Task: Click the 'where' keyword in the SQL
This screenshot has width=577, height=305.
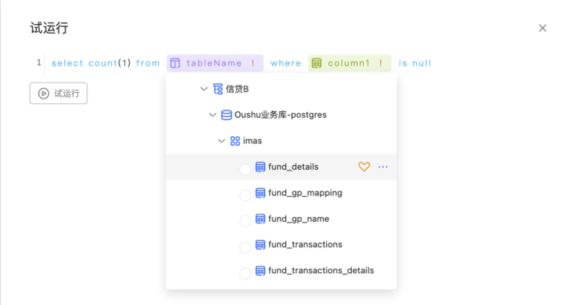Action: click(286, 63)
